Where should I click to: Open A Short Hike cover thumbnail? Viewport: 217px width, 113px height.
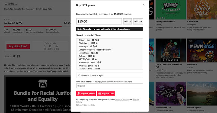202,10
